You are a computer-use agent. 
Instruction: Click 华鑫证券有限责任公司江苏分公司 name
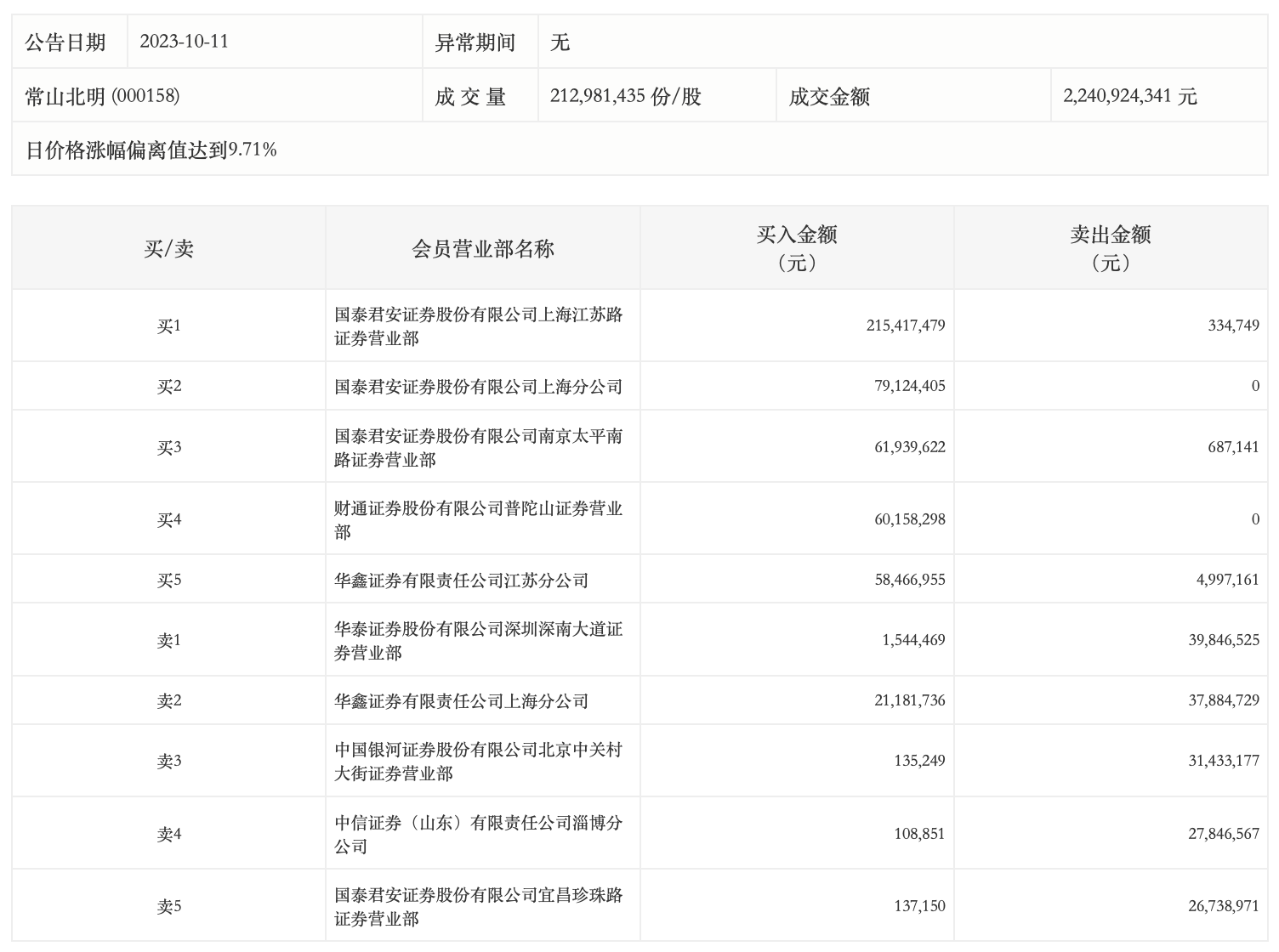(462, 581)
